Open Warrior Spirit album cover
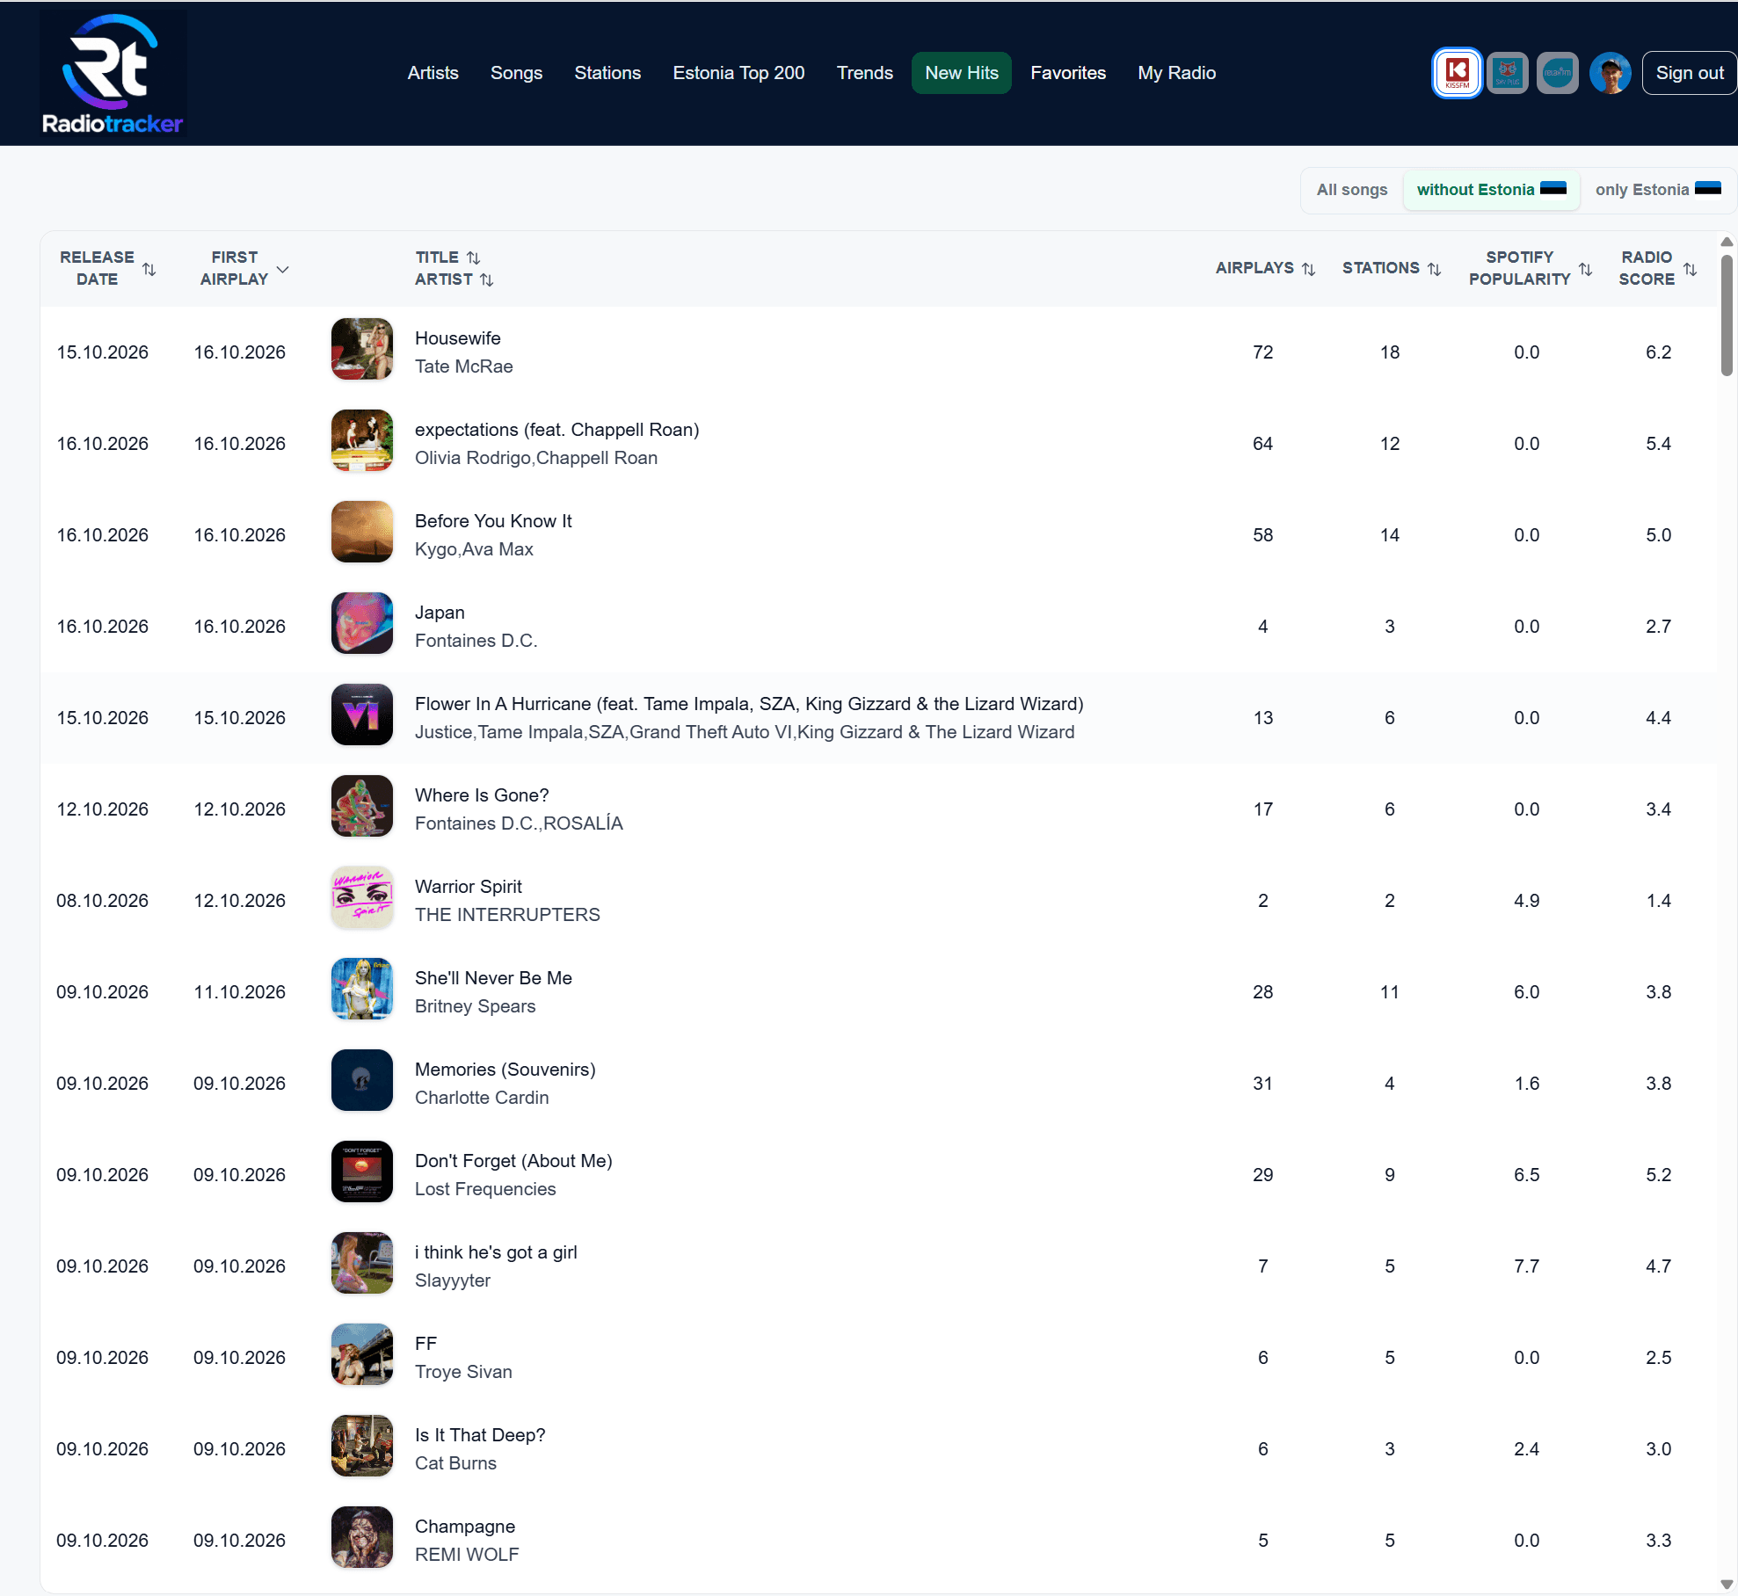Image resolution: width=1738 pixels, height=1596 pixels. coord(361,897)
